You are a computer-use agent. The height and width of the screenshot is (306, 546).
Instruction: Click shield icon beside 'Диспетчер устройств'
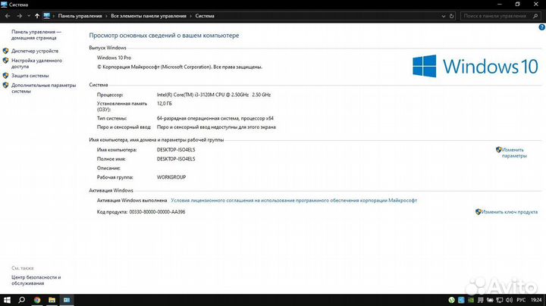pyautogui.click(x=5, y=51)
